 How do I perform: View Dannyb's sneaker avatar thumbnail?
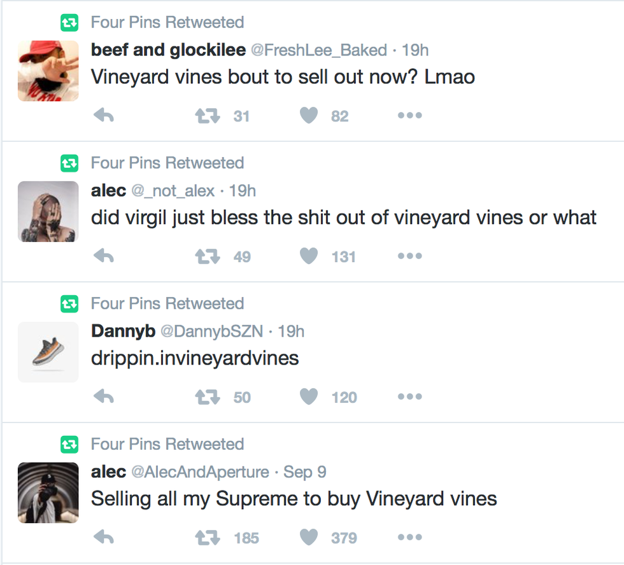click(48, 352)
